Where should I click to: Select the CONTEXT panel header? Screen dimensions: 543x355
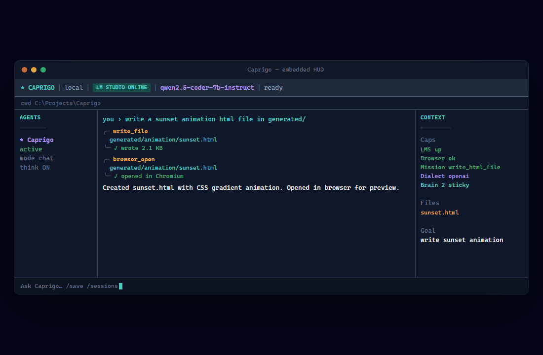[x=432, y=117]
